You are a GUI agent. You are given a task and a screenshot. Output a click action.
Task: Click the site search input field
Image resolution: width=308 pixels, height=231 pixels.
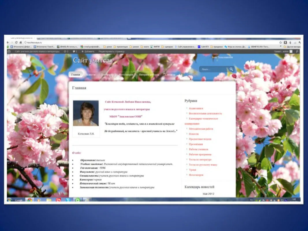214,69
